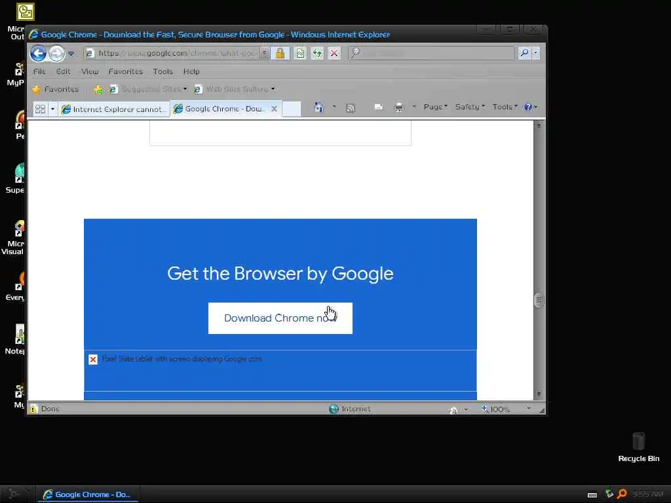Screen dimensions: 671x503
Task: Open Suggested Sites link
Action: pos(148,89)
